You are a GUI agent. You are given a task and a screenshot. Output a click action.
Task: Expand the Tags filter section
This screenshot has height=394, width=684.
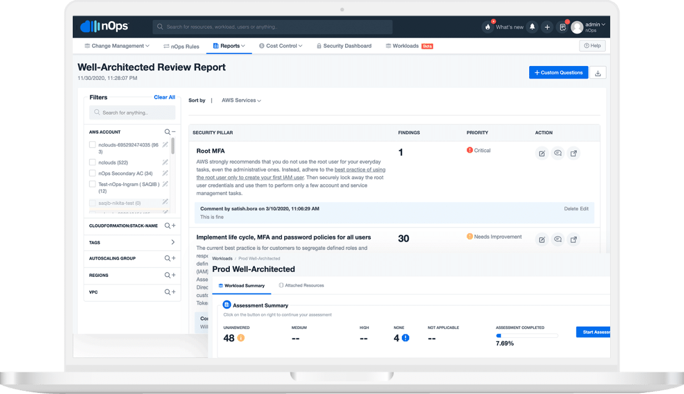pyautogui.click(x=173, y=243)
